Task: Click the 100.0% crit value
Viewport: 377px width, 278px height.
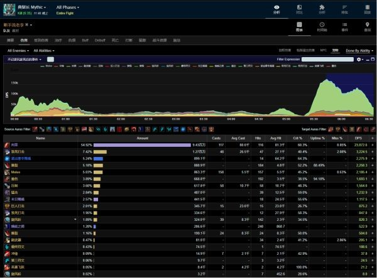Action: coord(302,267)
